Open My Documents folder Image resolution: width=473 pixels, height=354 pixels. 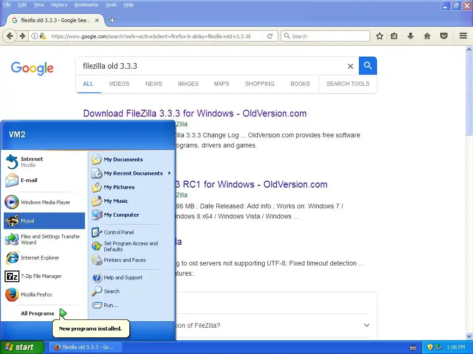[x=132, y=159]
